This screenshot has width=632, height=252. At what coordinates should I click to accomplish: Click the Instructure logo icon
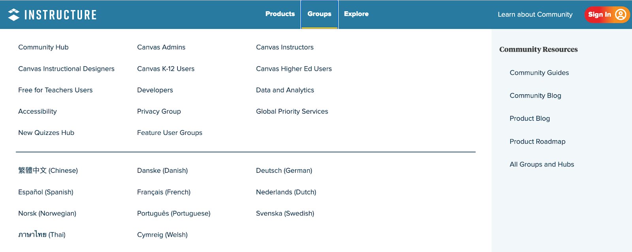[x=14, y=15]
